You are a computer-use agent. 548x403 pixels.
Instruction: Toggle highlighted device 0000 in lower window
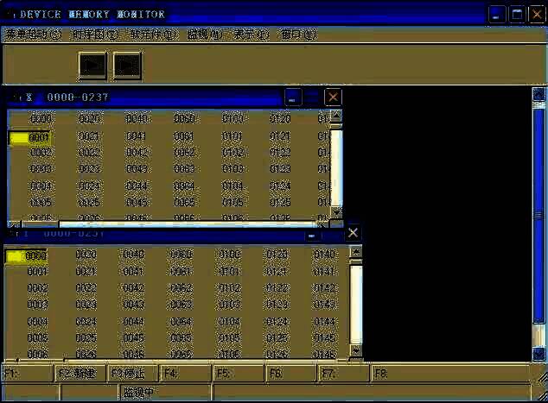click(x=27, y=255)
